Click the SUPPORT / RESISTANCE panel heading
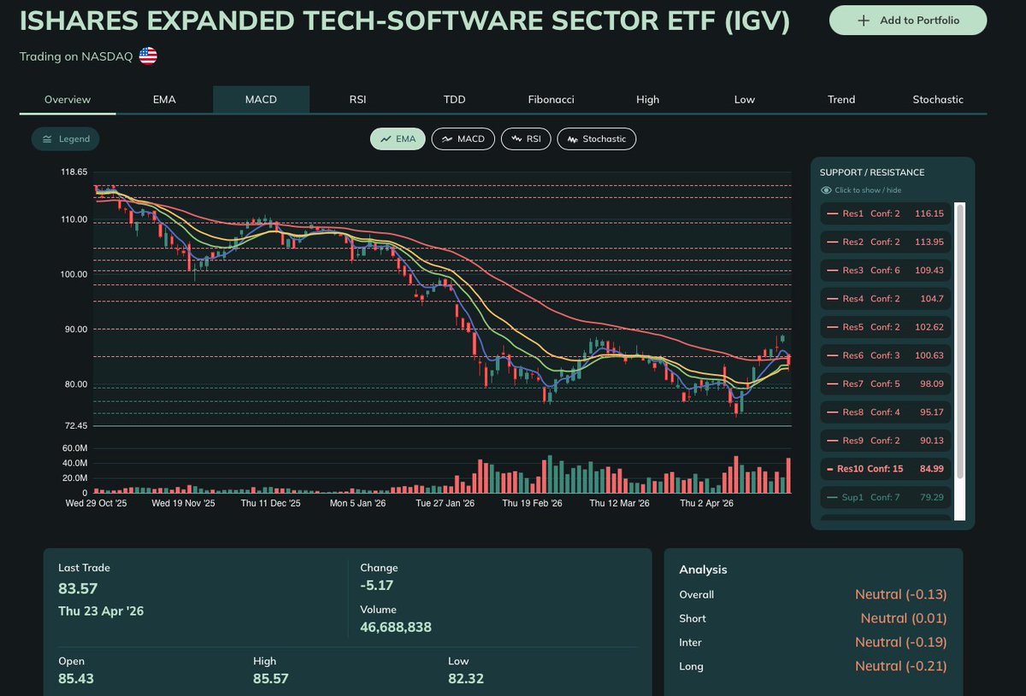This screenshot has width=1026, height=696. click(872, 173)
